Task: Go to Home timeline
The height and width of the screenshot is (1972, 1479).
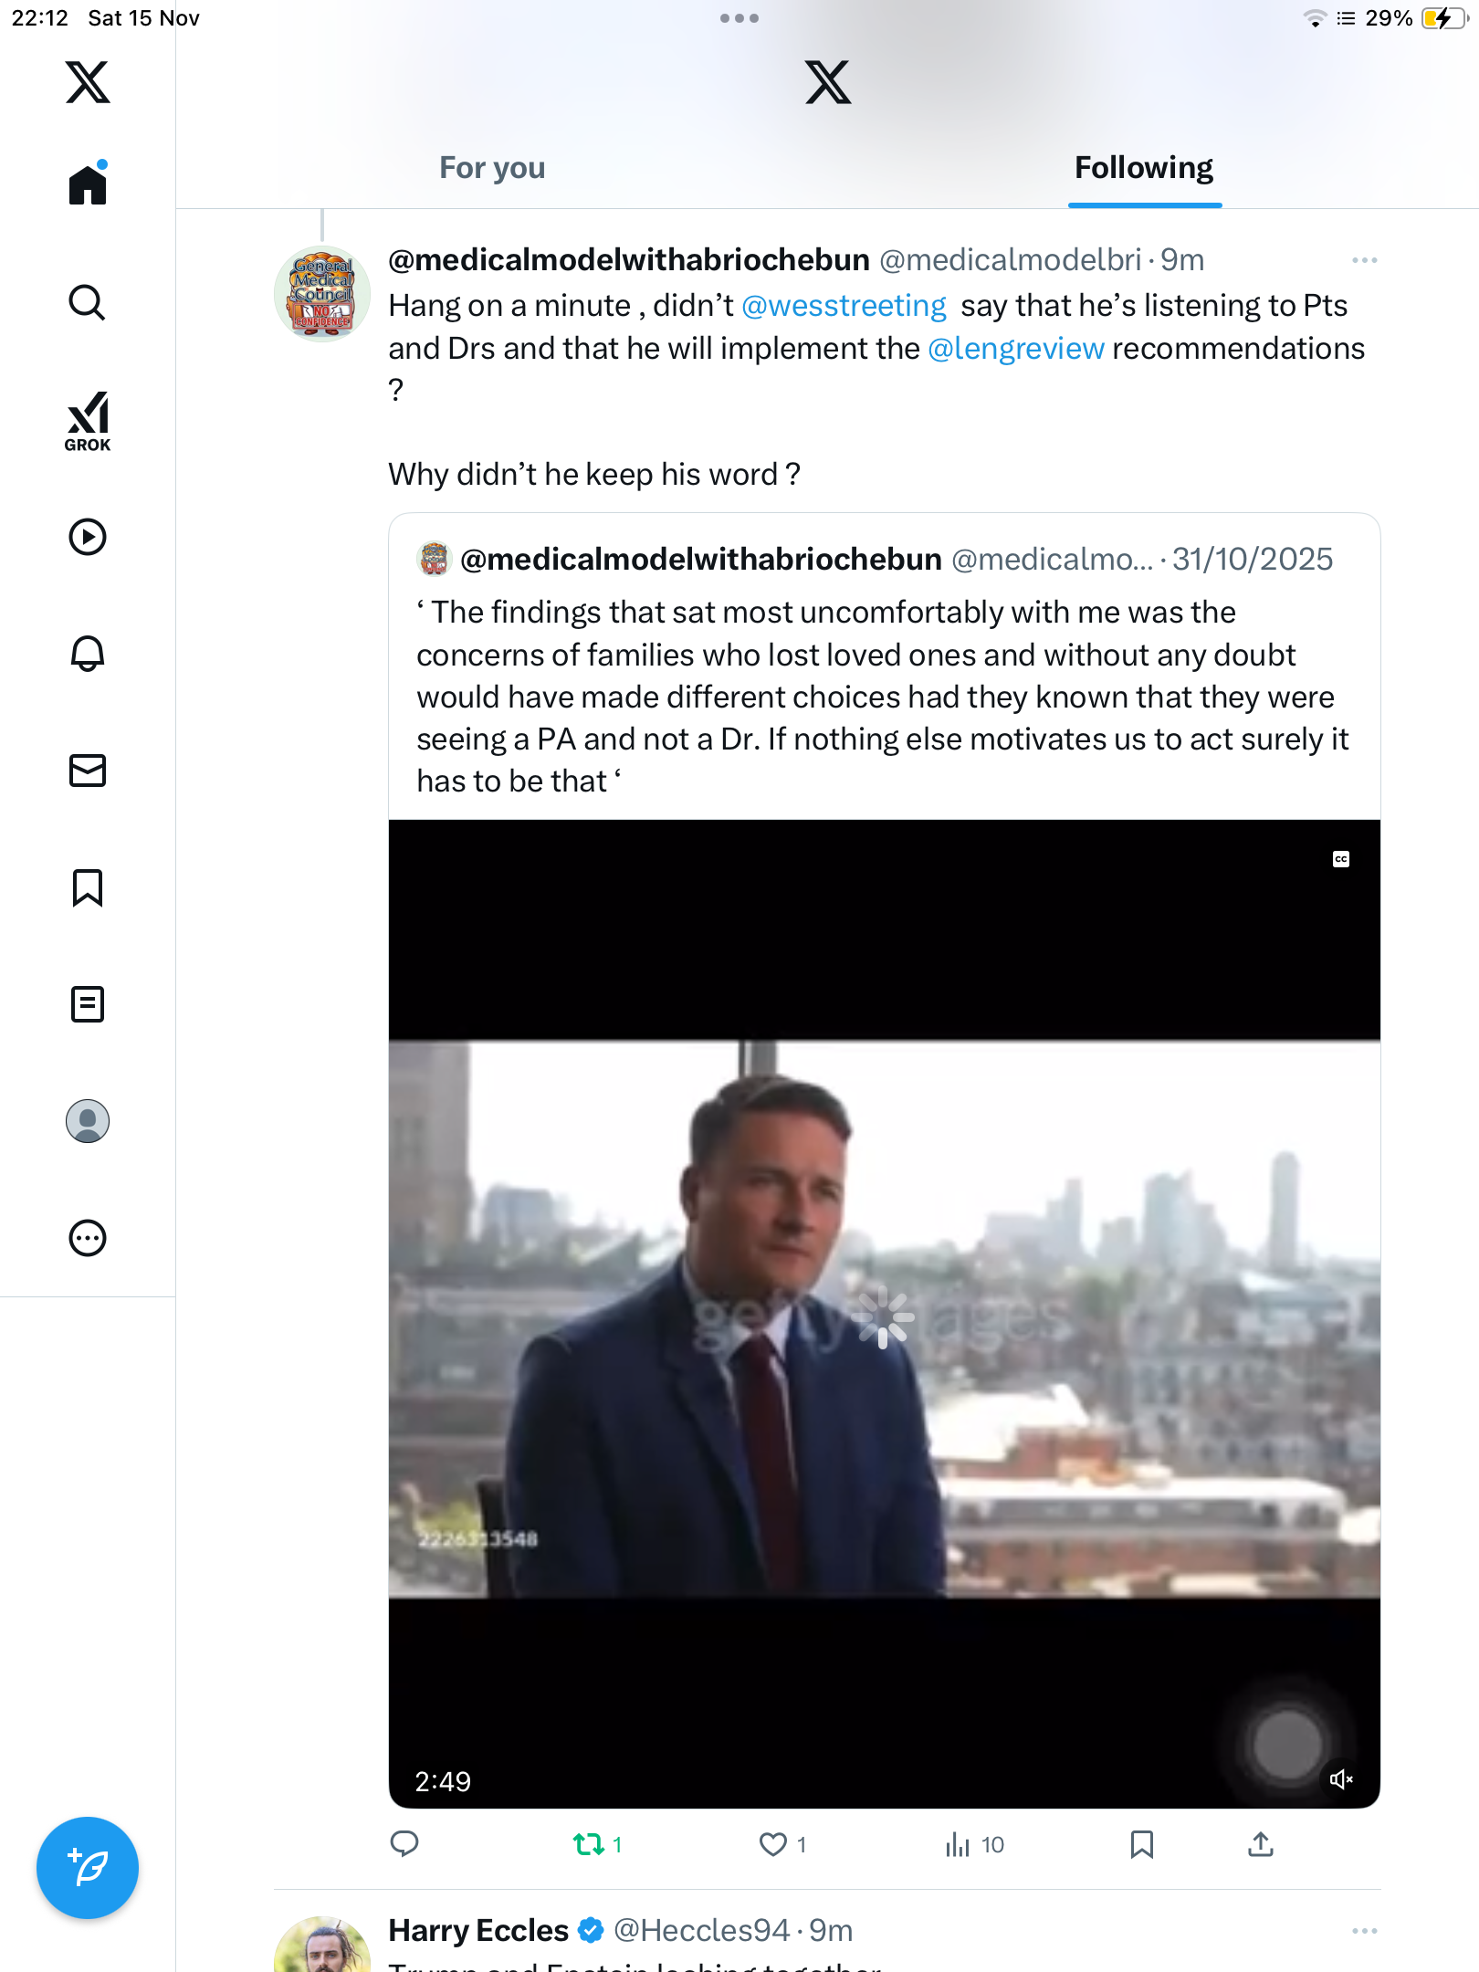Action: (x=88, y=184)
